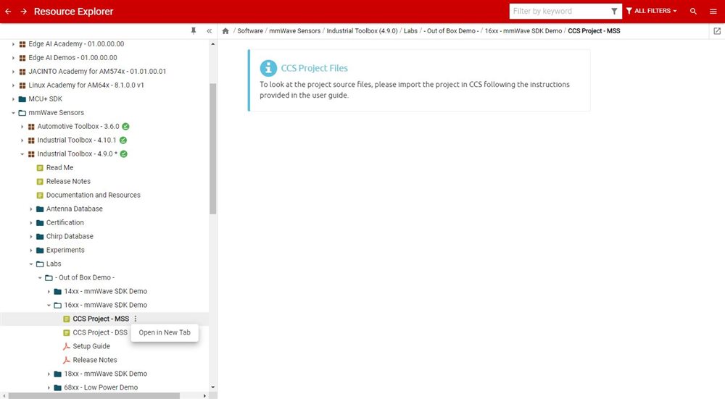725x399 pixels.
Task: Click 16xx - mmWave SDK Demo breadcrumb
Action: [523, 31]
